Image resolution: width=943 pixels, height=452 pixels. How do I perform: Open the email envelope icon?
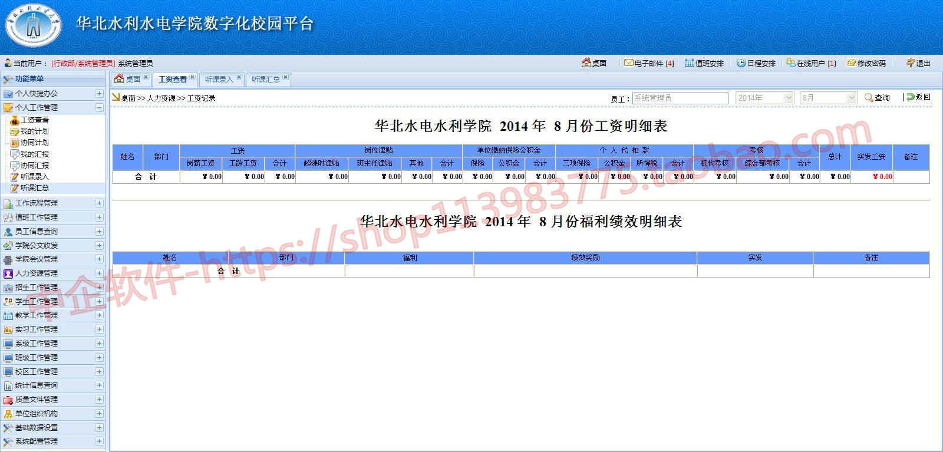coord(629,62)
